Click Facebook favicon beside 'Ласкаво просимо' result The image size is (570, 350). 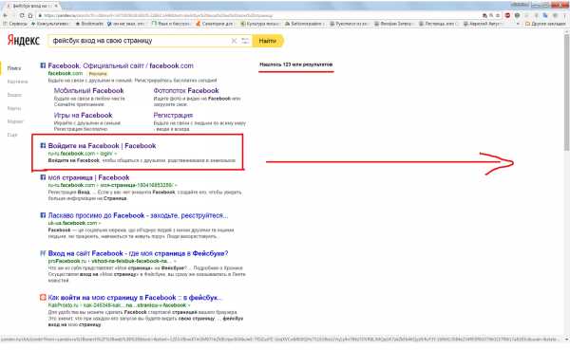tap(43, 215)
